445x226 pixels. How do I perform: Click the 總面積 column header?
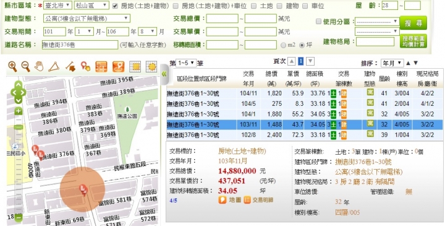(x=315, y=79)
